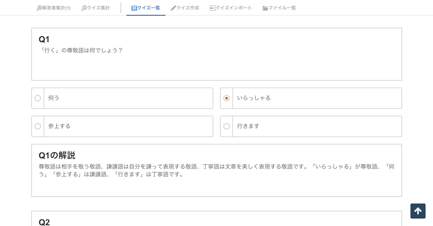Click the pencil icon for クイズ作成
The image size is (433, 226).
pyautogui.click(x=174, y=8)
